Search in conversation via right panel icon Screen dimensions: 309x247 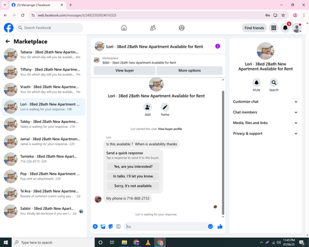coord(274,83)
